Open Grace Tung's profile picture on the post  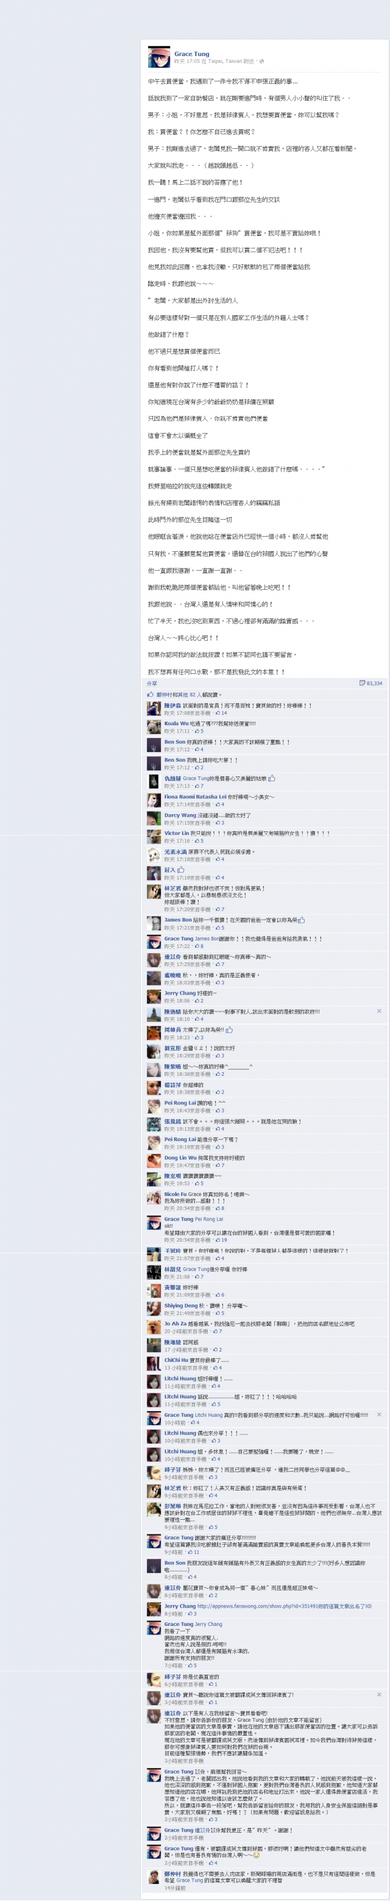[158, 57]
